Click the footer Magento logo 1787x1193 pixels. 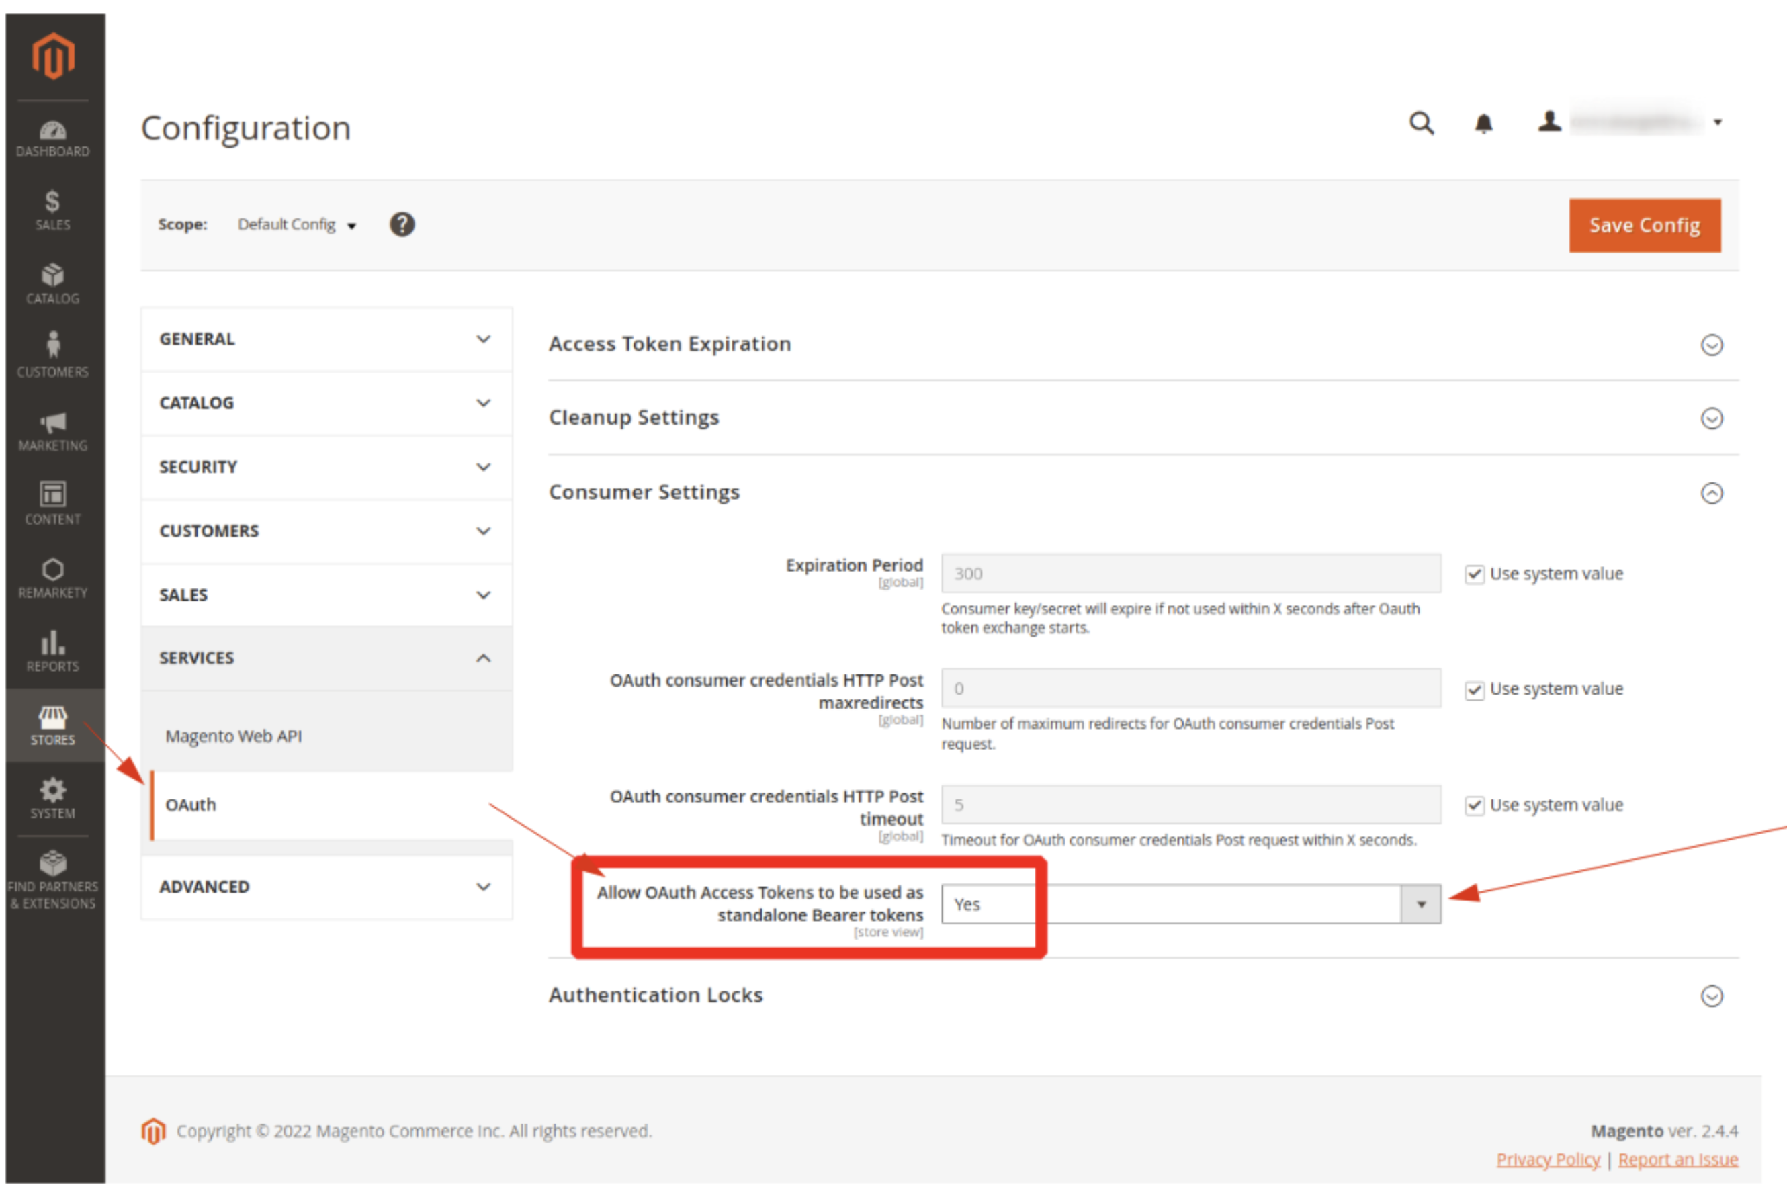pyautogui.click(x=154, y=1131)
